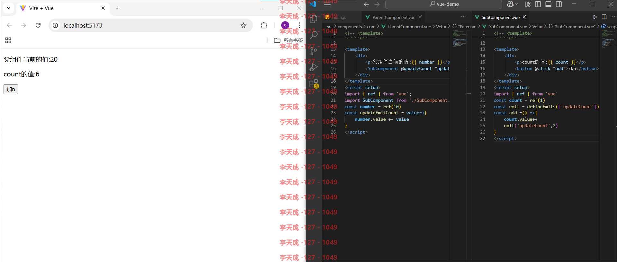Open More Actions for left editor group

(x=463, y=17)
